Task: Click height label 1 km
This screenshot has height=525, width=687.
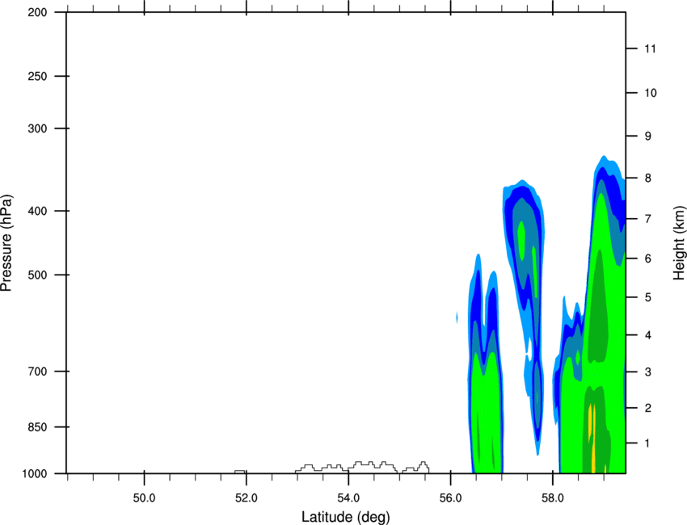Action: pyautogui.click(x=648, y=443)
